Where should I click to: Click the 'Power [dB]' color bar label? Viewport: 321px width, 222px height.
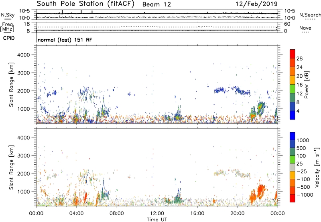[x=306, y=85]
